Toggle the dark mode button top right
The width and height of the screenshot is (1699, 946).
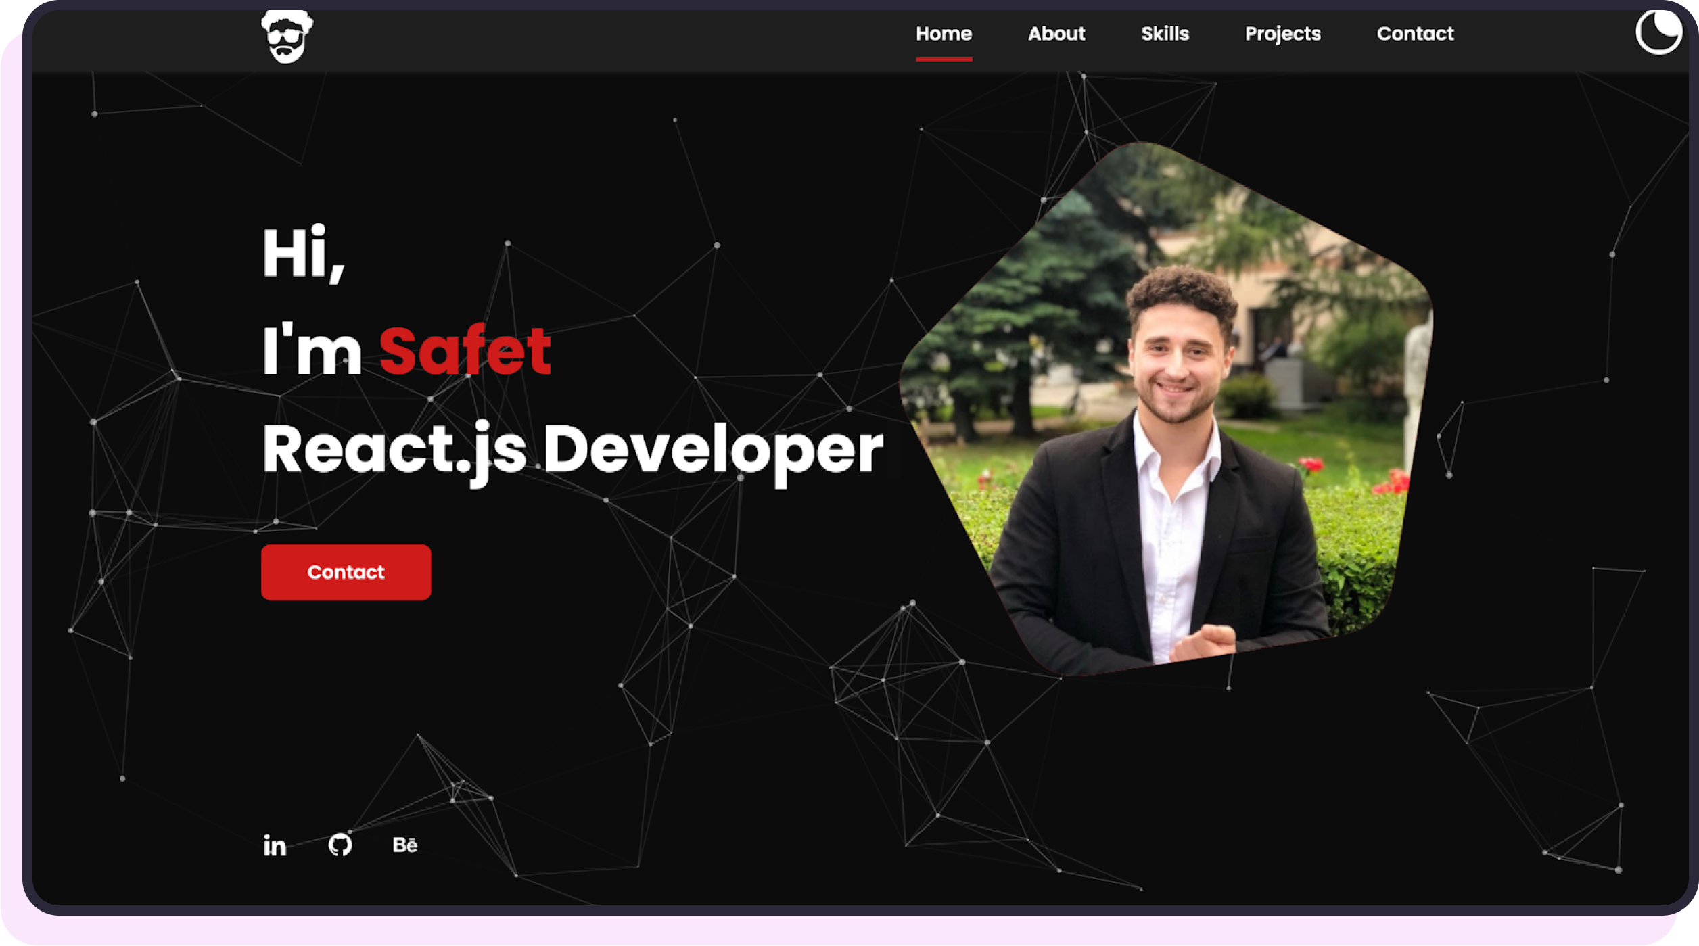pos(1657,32)
